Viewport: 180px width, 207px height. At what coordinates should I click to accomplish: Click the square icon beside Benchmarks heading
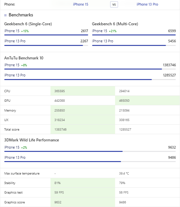coord(6,15)
